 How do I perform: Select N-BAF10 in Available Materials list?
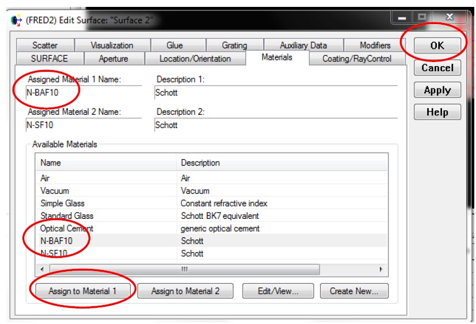coord(212,241)
